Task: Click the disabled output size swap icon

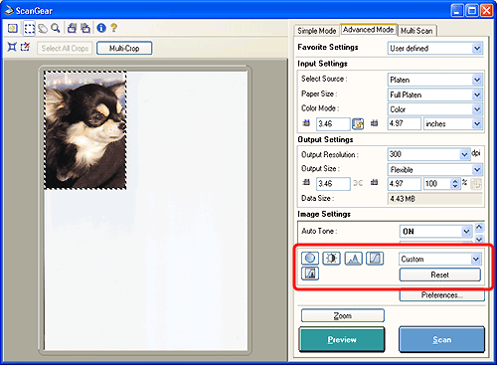Action: point(476,184)
